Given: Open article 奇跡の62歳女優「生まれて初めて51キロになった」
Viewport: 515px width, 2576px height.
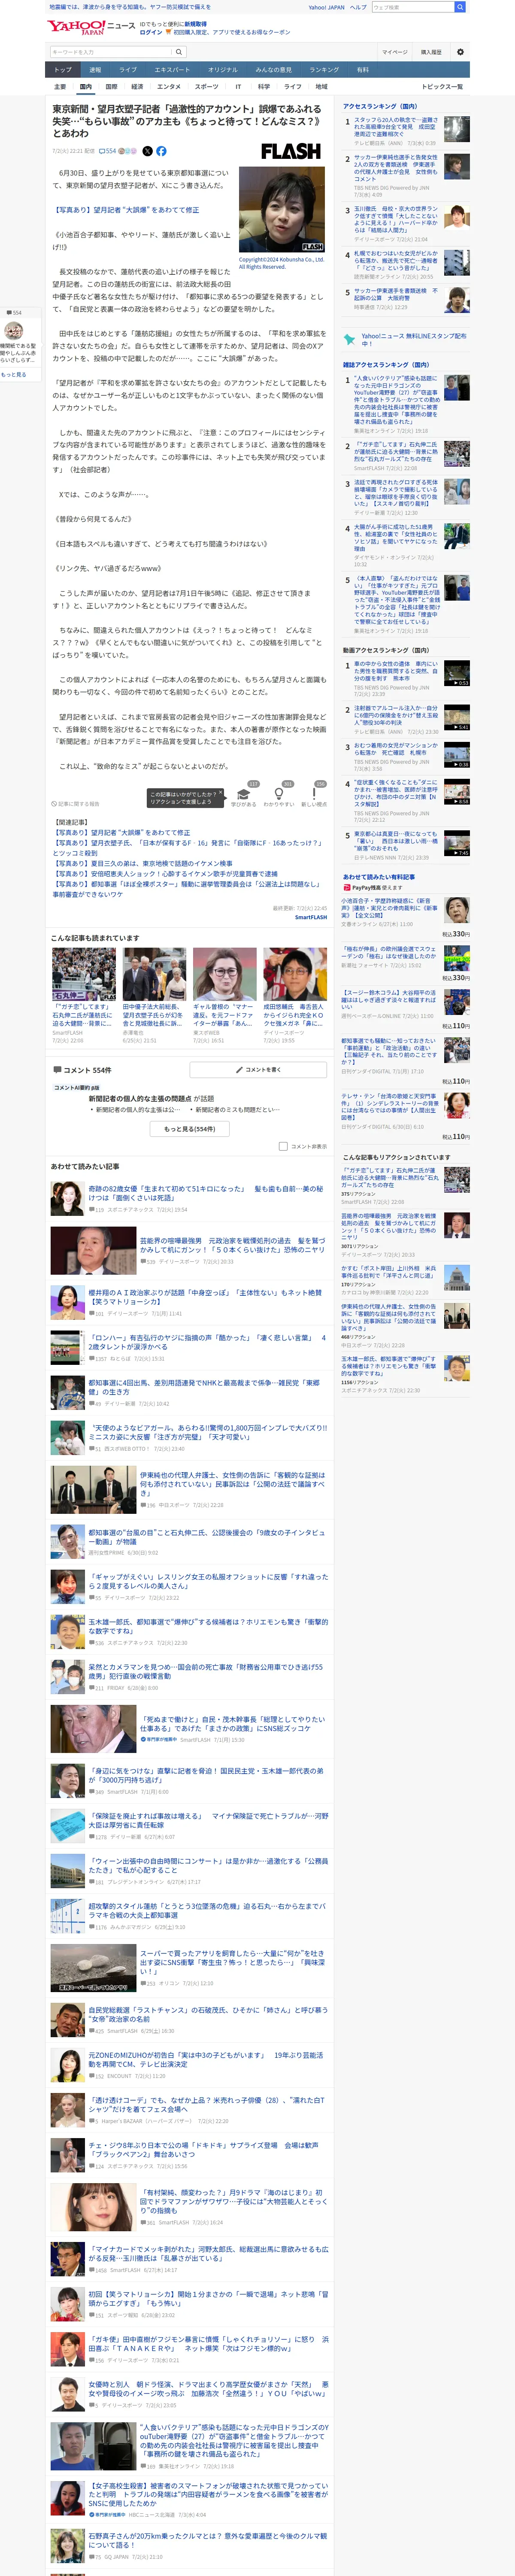Looking at the screenshot, I should point(206,1193).
